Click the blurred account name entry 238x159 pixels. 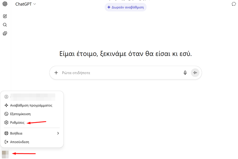tap(32, 96)
